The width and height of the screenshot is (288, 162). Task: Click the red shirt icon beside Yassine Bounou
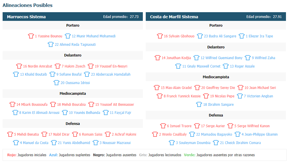coord(31,36)
